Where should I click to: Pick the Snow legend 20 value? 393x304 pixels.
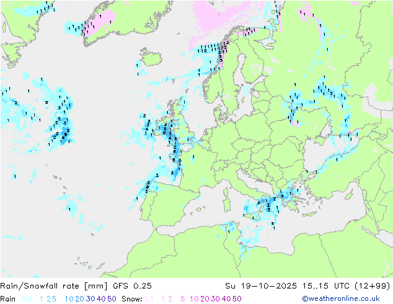point(205,299)
